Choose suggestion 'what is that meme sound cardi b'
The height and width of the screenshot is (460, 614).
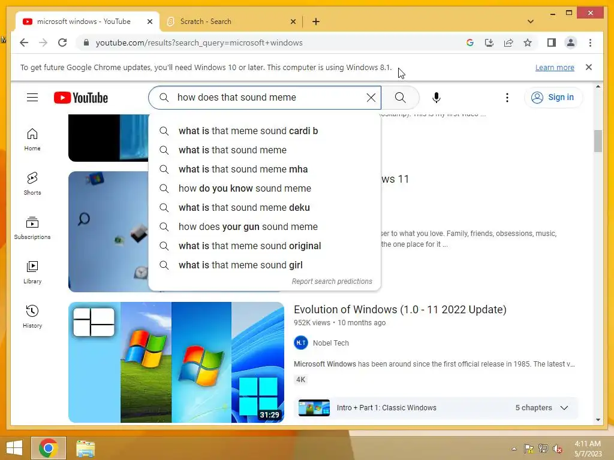[x=264, y=131]
